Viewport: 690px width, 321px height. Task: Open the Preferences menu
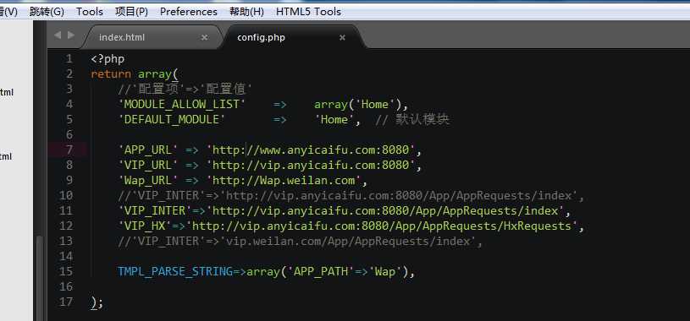tap(188, 12)
